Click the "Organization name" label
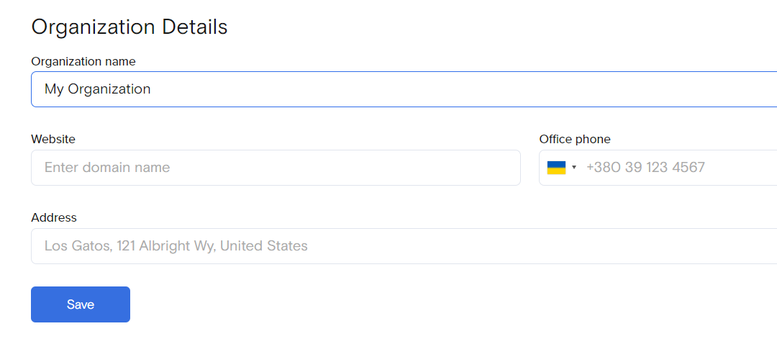Viewport: 777px width, 339px height. pyautogui.click(x=83, y=61)
